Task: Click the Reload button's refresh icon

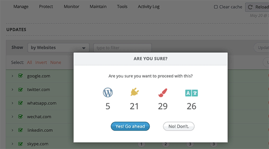Action: point(250,7)
